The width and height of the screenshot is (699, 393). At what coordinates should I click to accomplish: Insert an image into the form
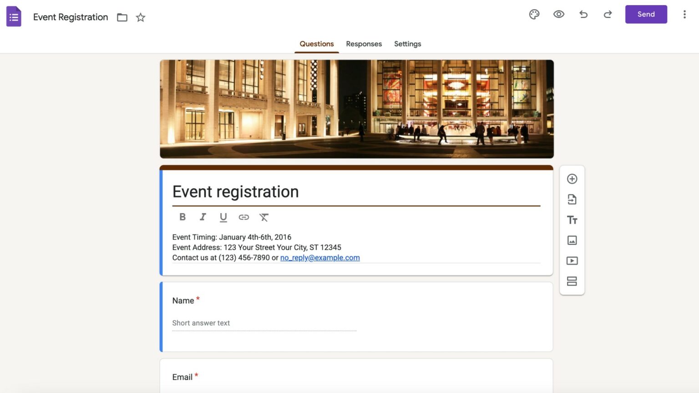(572, 240)
